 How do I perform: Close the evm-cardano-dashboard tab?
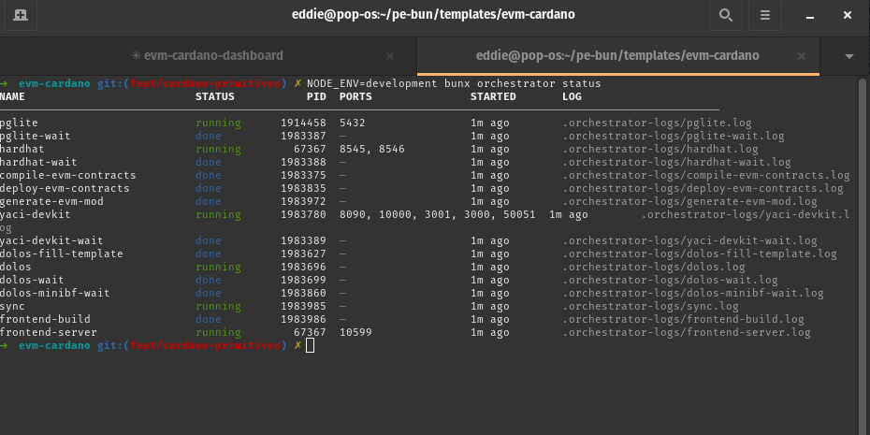390,56
